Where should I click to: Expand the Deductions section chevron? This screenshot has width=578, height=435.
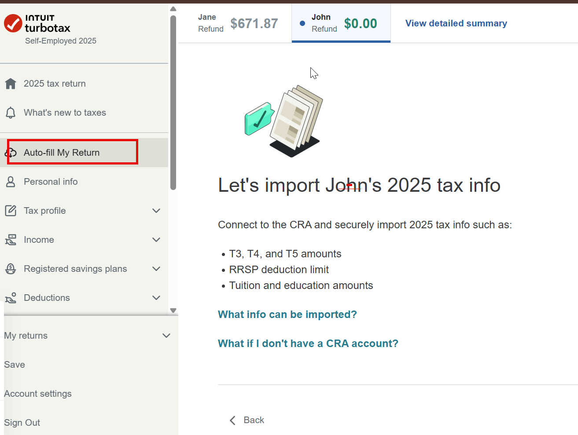[156, 298]
